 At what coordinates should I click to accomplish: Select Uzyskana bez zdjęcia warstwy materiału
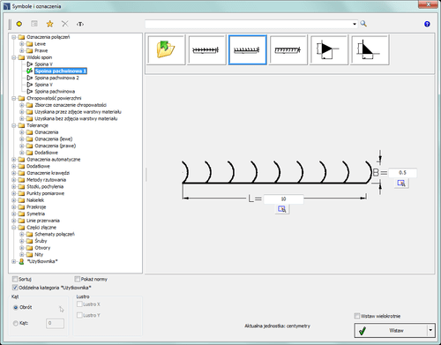(76, 118)
